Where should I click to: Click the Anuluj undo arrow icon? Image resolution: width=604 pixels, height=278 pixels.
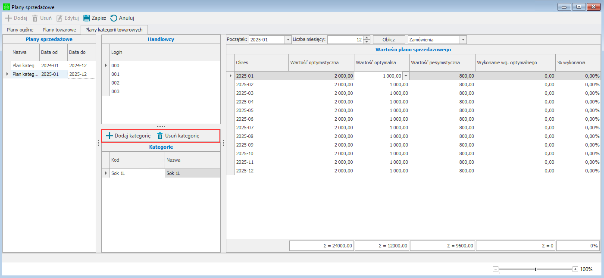[x=114, y=18]
